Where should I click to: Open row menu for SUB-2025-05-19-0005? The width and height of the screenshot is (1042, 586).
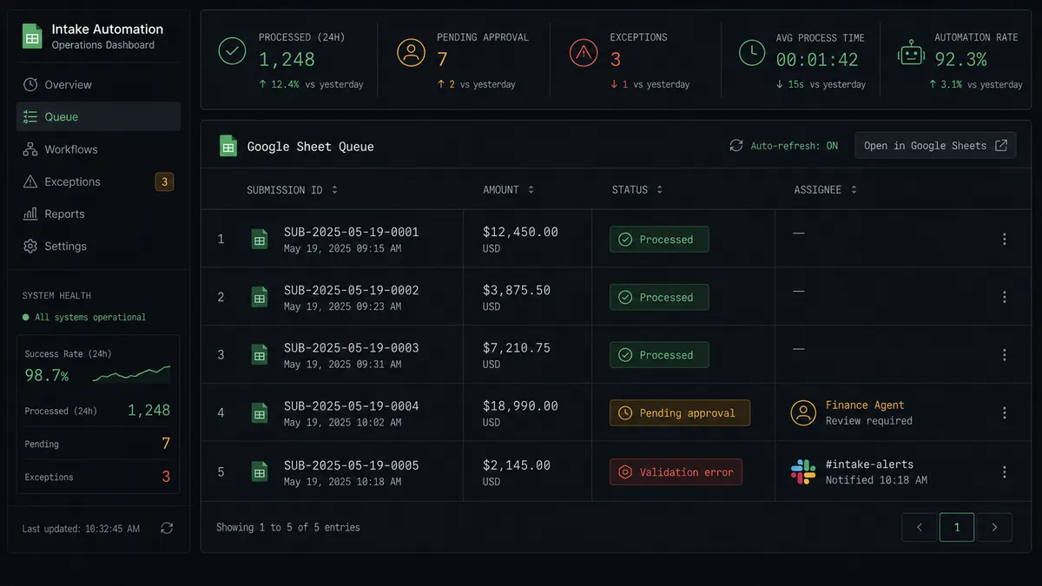coord(1005,472)
